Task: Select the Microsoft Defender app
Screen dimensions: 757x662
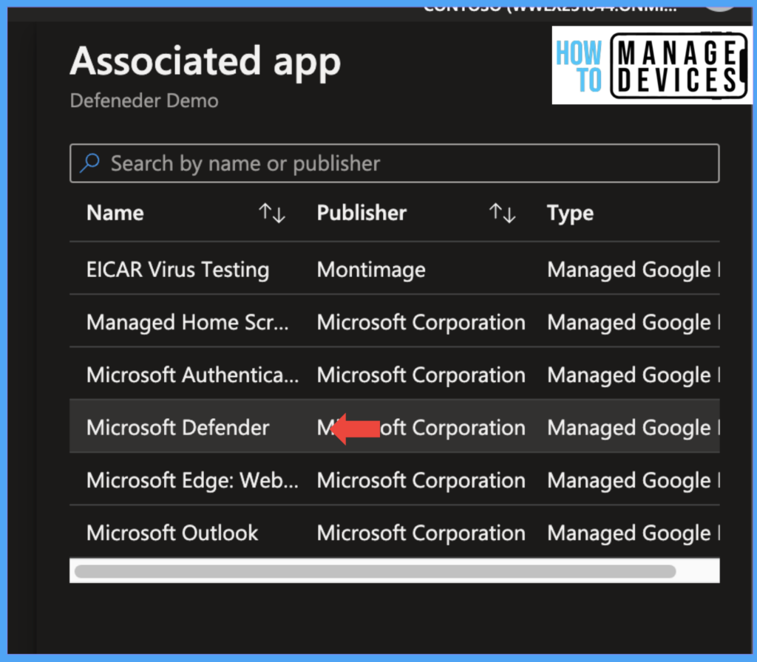Action: 177,427
